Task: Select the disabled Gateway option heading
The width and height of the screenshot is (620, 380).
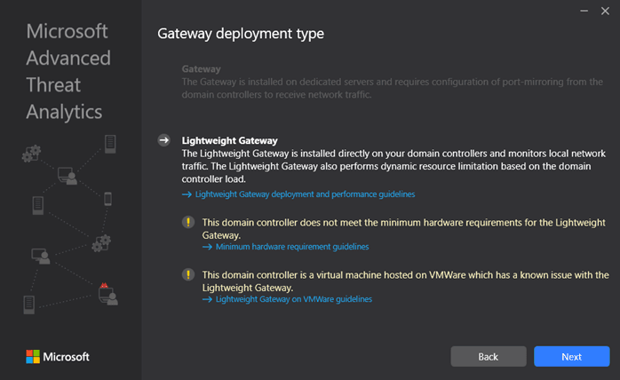Action: (201, 68)
